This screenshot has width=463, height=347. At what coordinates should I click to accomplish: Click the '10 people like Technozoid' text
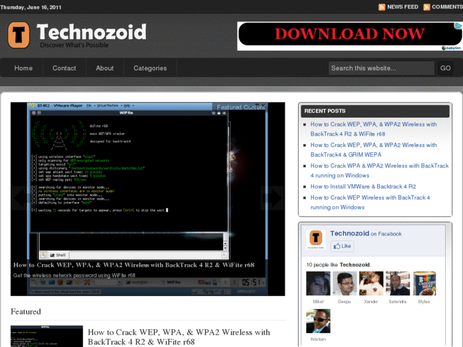[339, 265]
